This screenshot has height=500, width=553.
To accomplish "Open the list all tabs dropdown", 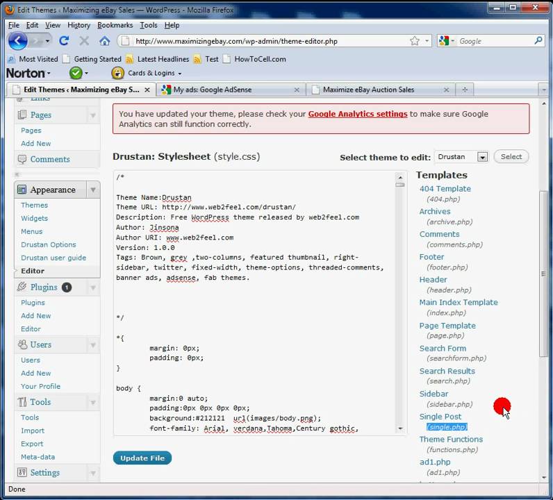I will [543, 90].
